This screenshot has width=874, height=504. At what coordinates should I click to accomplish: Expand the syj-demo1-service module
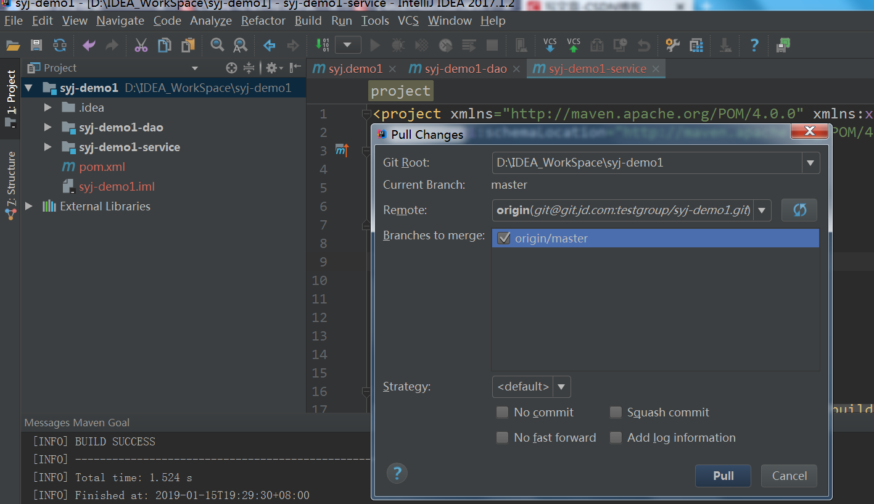tap(48, 147)
